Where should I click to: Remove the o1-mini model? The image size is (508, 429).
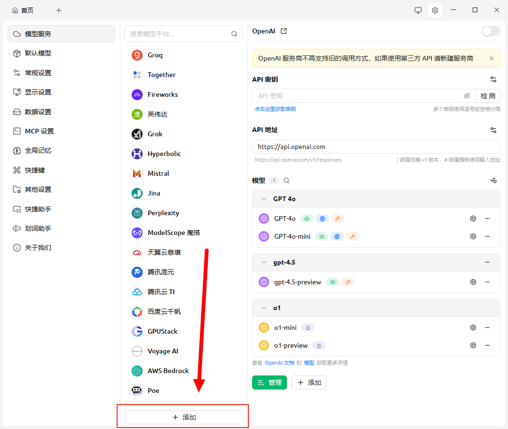pos(487,328)
